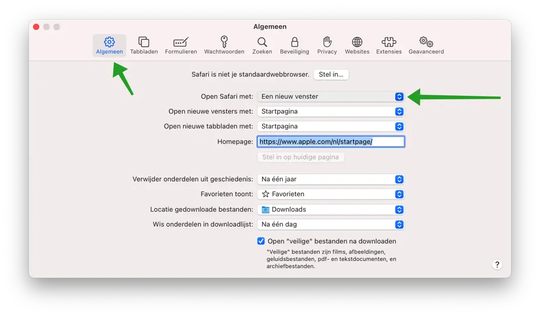Open the Favorieten toont dropdown
This screenshot has width=540, height=316.
point(330,194)
